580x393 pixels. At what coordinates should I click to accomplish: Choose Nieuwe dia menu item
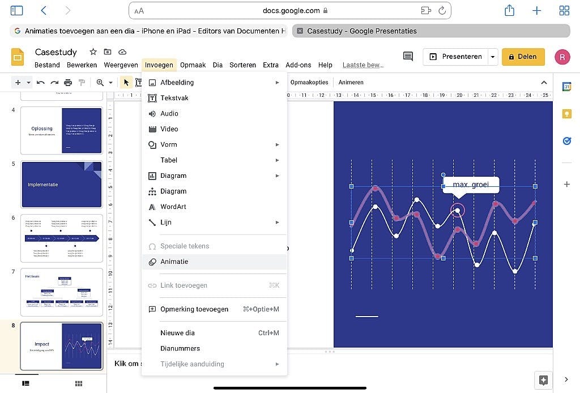(x=214, y=333)
